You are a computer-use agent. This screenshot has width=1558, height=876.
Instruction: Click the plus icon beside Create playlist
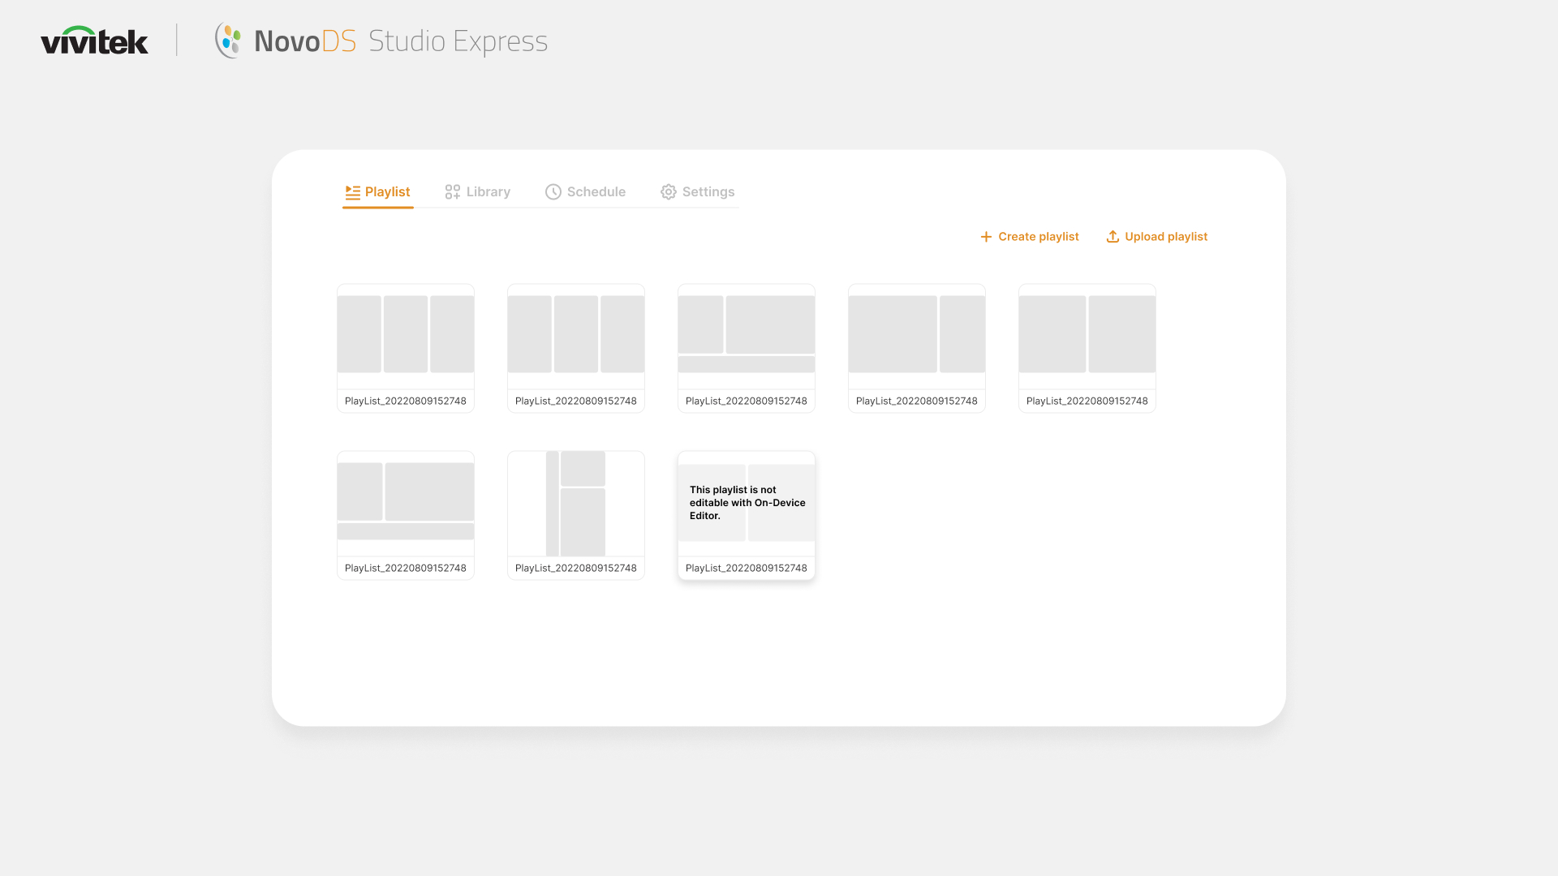click(986, 237)
